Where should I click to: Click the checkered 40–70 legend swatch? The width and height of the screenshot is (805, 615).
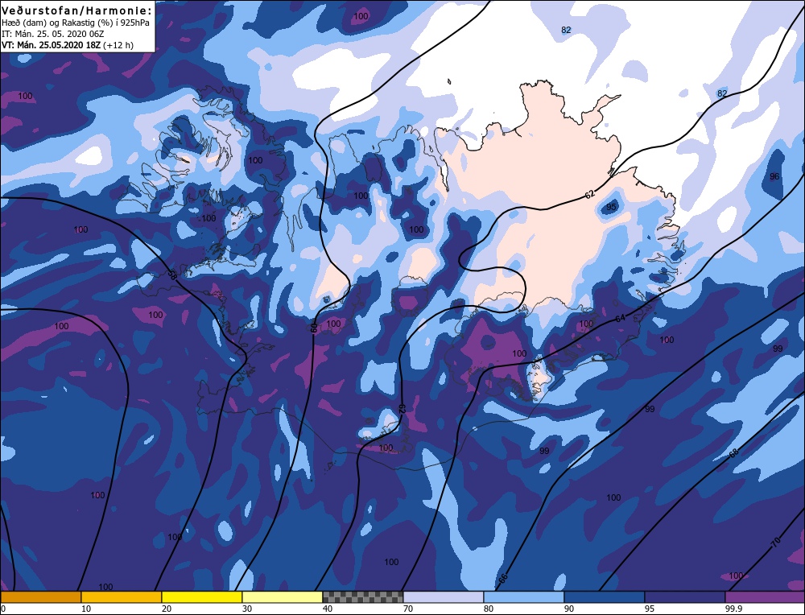click(x=362, y=596)
